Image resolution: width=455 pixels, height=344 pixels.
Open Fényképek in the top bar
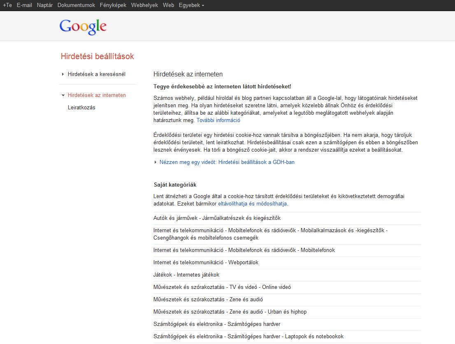coord(113,5)
